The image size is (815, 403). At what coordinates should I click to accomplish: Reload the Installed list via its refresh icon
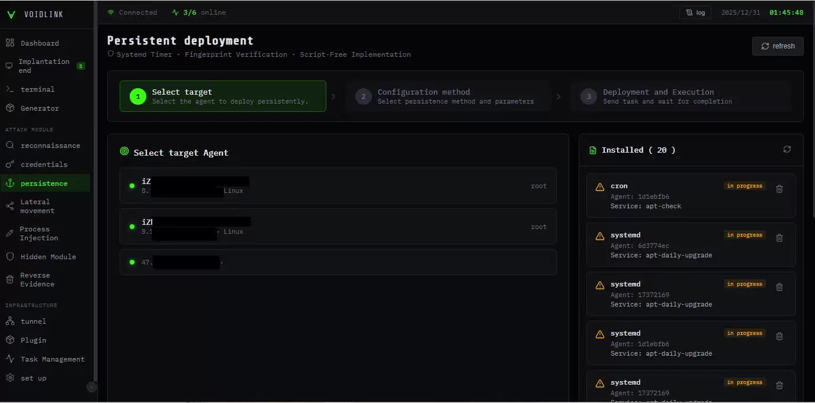coord(787,150)
